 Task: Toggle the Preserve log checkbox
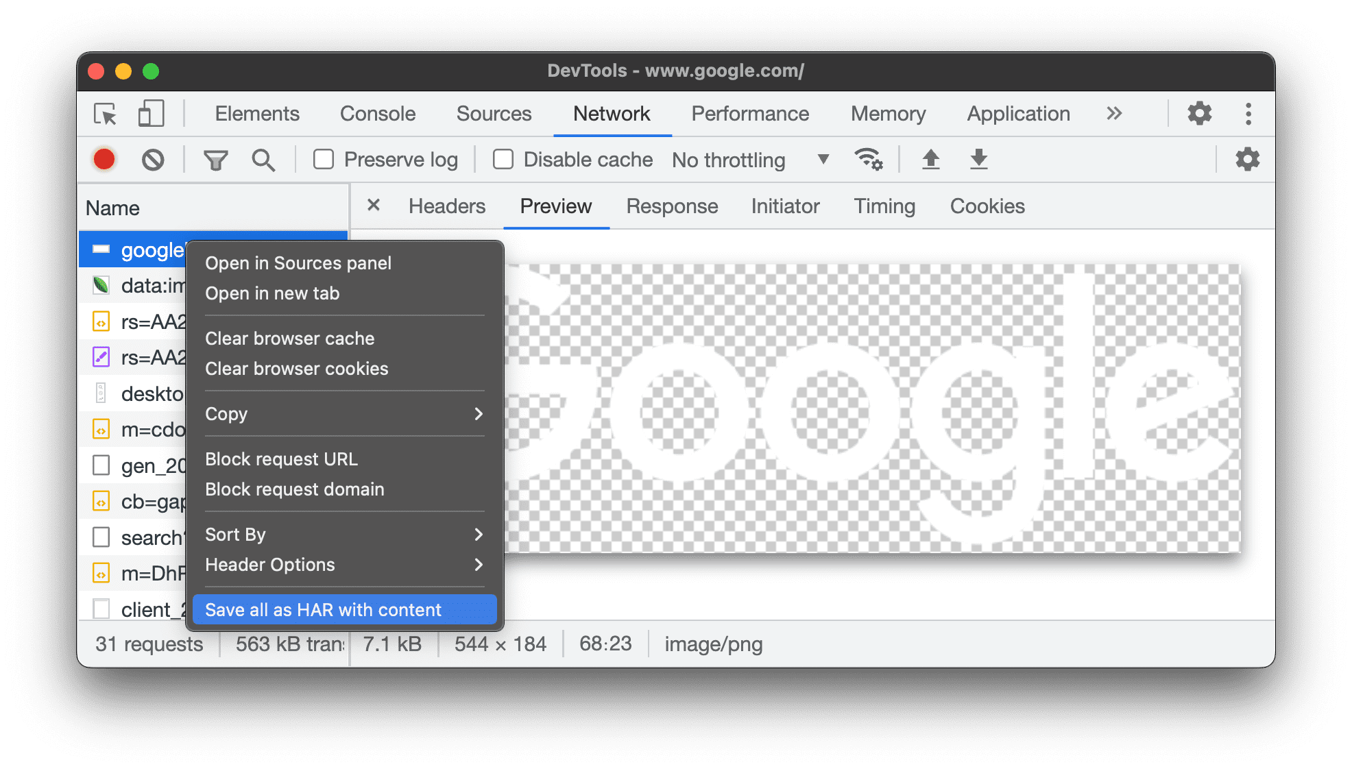pyautogui.click(x=323, y=160)
